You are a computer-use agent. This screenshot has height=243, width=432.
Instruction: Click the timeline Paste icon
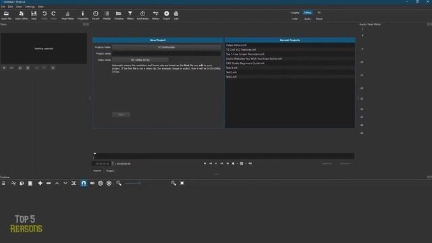click(30, 183)
